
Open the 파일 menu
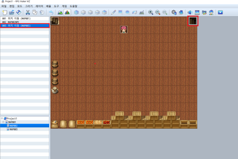pos(4,6)
